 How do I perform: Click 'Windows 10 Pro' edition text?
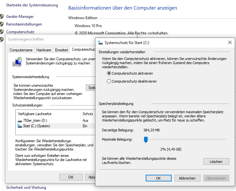tap(88, 26)
